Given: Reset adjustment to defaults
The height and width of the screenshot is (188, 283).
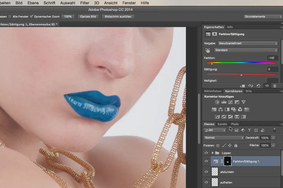Looking at the screenshot, I should pos(258,86).
